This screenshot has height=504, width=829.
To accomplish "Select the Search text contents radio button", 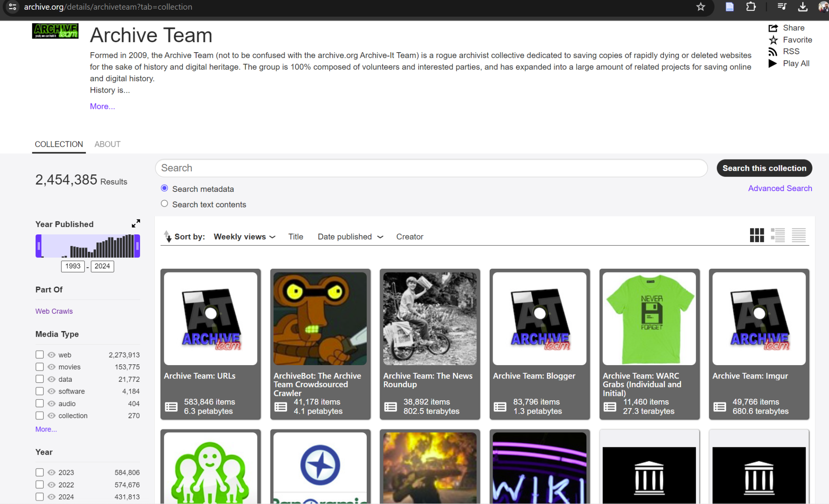I will [164, 204].
